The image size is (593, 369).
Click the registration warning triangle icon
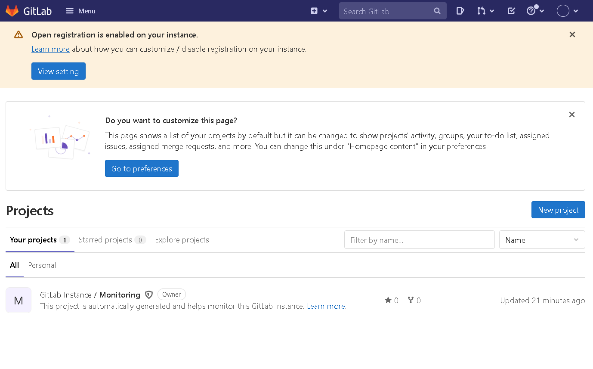(19, 34)
